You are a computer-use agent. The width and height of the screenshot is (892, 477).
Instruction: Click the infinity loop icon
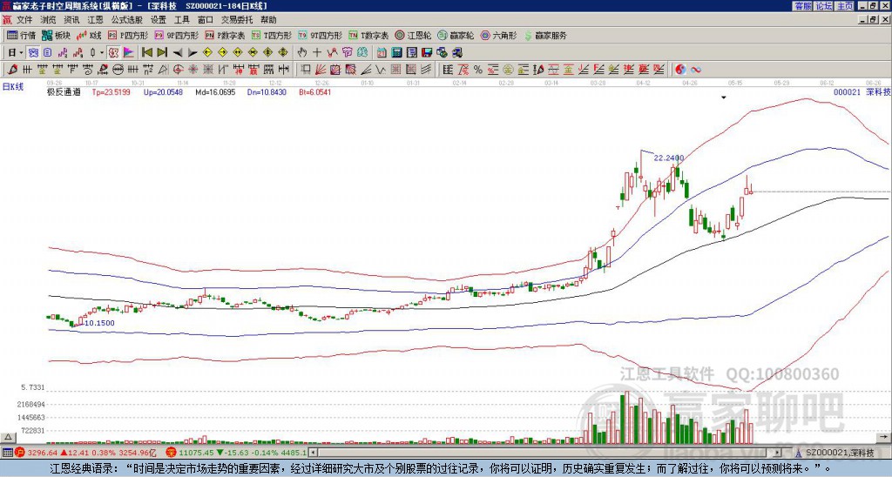pyautogui.click(x=696, y=70)
